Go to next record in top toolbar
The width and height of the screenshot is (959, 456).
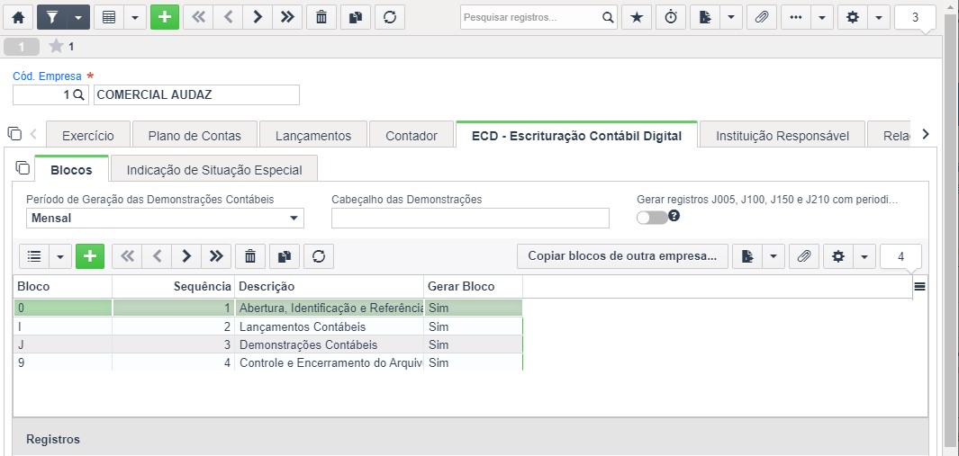pos(258,17)
